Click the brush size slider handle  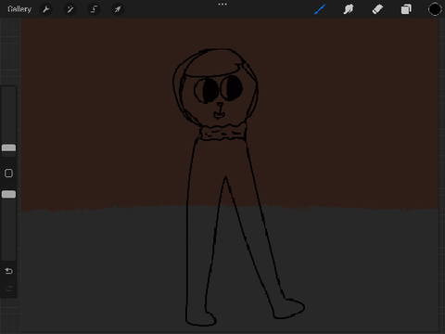coord(8,148)
